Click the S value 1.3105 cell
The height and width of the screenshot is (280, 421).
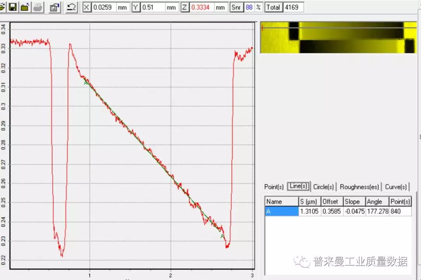(310, 211)
